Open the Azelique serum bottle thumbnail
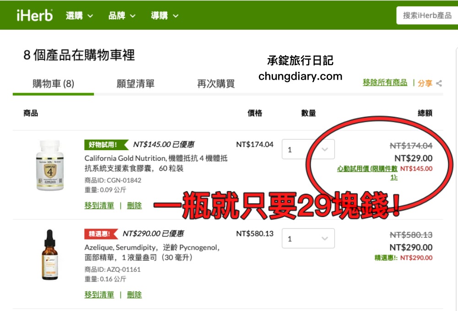Image resolution: width=458 pixels, height=311 pixels. pos(50,255)
